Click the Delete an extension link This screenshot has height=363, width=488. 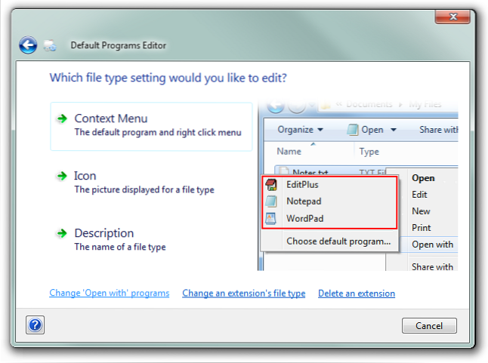tap(356, 293)
